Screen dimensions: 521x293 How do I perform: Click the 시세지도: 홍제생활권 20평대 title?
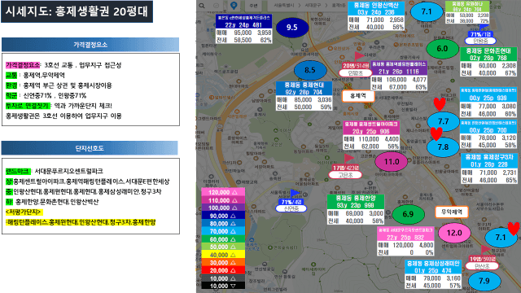pyautogui.click(x=77, y=11)
